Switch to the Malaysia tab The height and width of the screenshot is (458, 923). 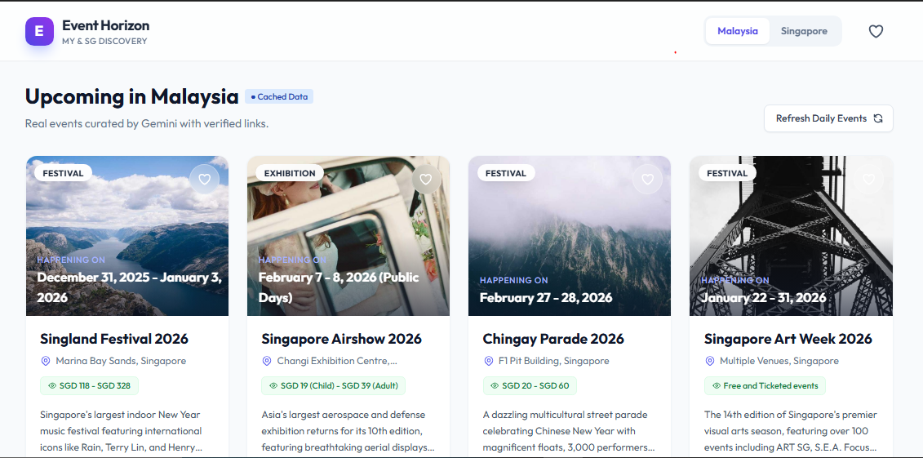738,31
